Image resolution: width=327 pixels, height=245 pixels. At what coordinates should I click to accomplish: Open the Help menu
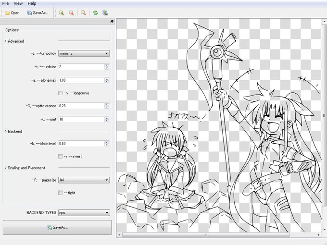32,3
